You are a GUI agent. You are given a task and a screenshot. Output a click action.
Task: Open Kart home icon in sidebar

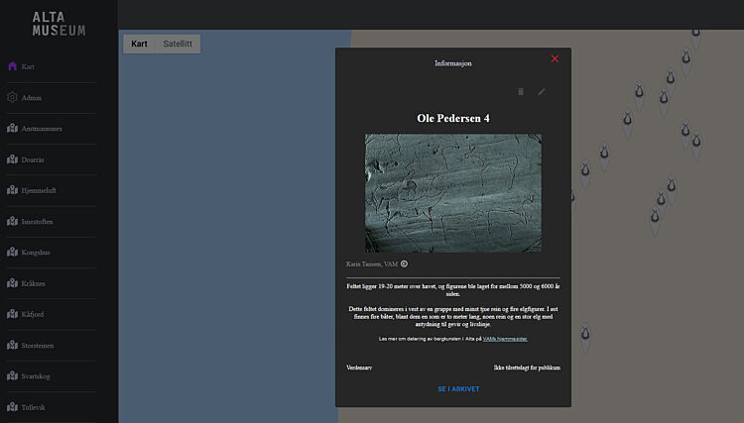pyautogui.click(x=12, y=66)
